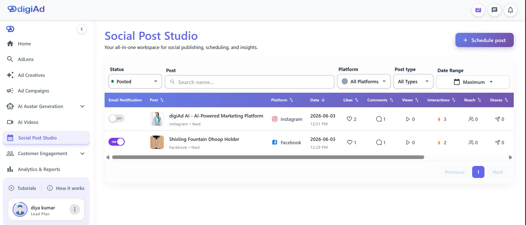Expand the Customer Engagement submenu chevron
Screen dimensions: 526x225
point(82,153)
